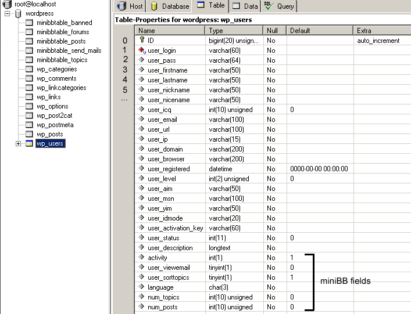The image size is (411, 314).
Task: Select the Table tab
Action: click(210, 5)
